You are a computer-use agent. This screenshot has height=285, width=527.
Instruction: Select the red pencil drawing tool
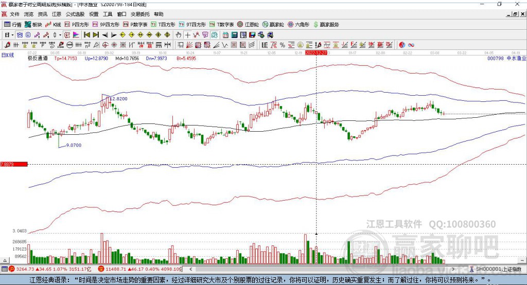coord(7,45)
